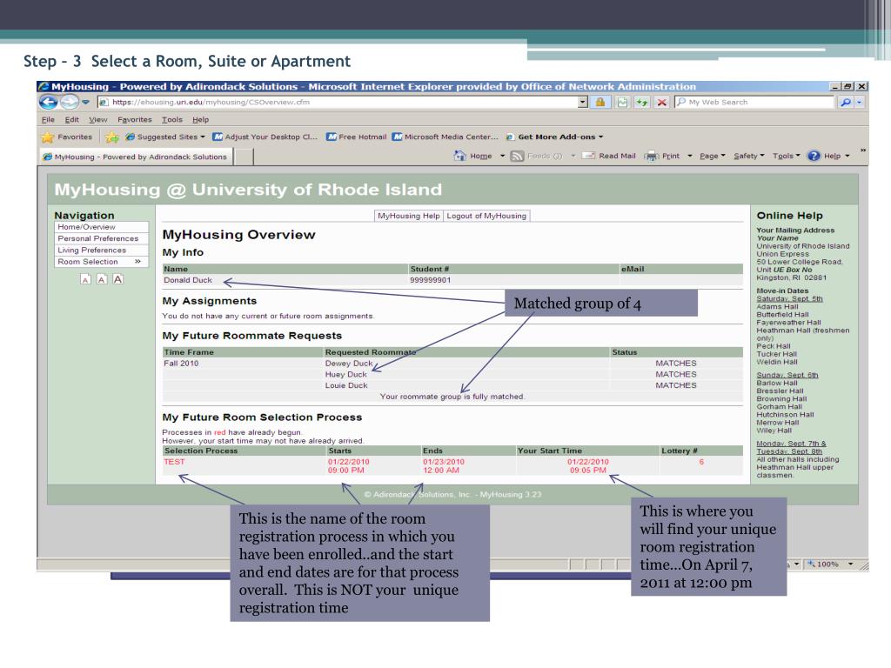891x668 pixels.
Task: Open the Help menu in menu bar
Action: coord(201,120)
